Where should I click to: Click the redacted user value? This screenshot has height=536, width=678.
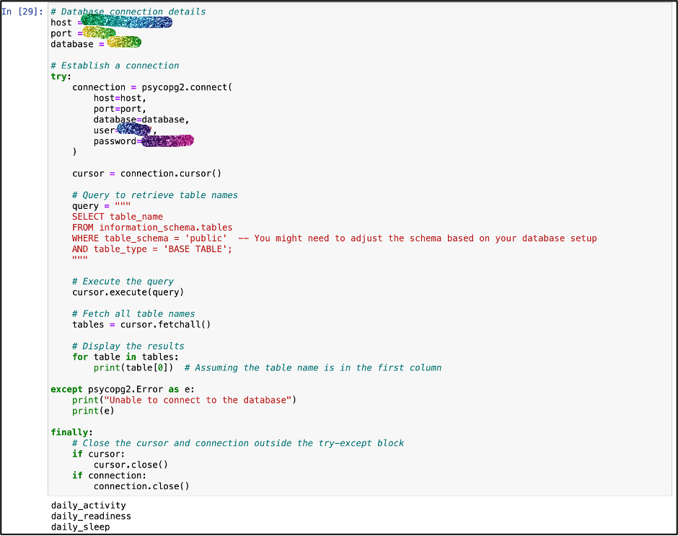[x=133, y=130]
